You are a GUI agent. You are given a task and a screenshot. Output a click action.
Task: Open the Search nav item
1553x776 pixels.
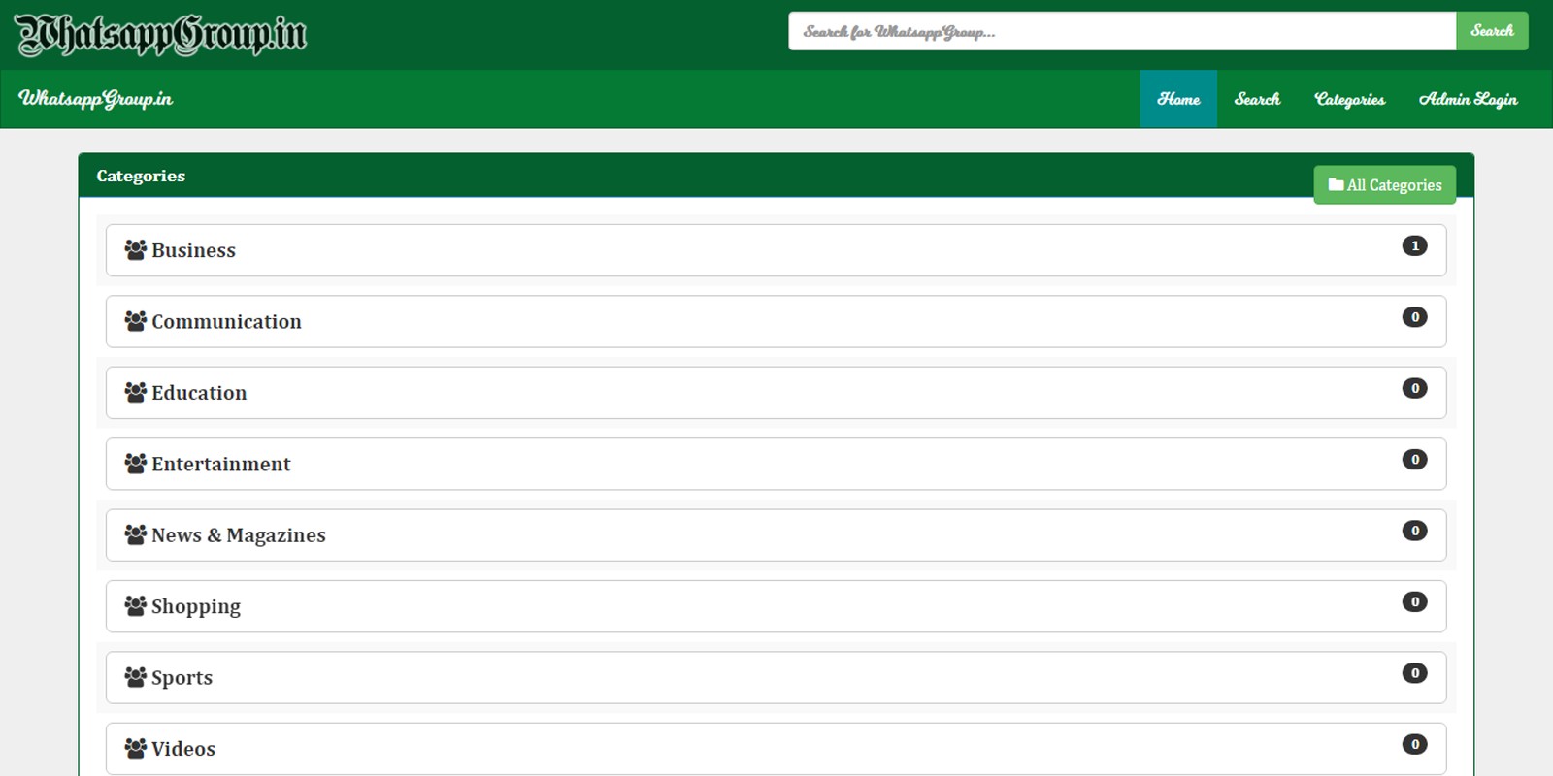[1257, 99]
